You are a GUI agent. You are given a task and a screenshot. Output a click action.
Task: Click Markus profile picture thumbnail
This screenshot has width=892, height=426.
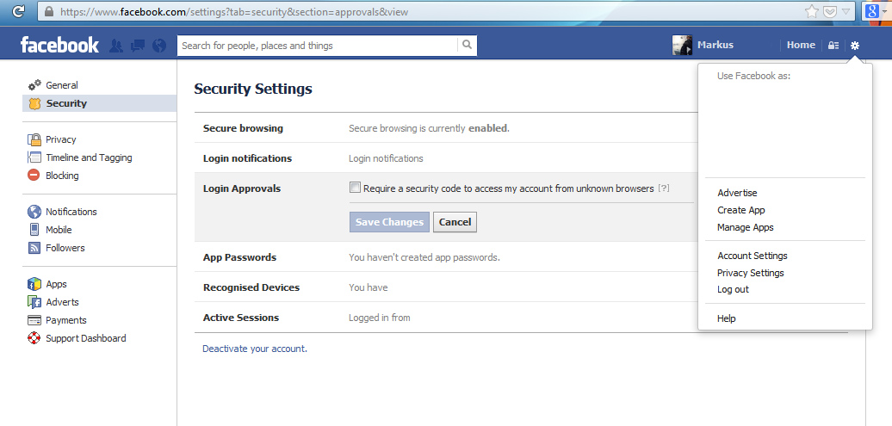click(682, 45)
